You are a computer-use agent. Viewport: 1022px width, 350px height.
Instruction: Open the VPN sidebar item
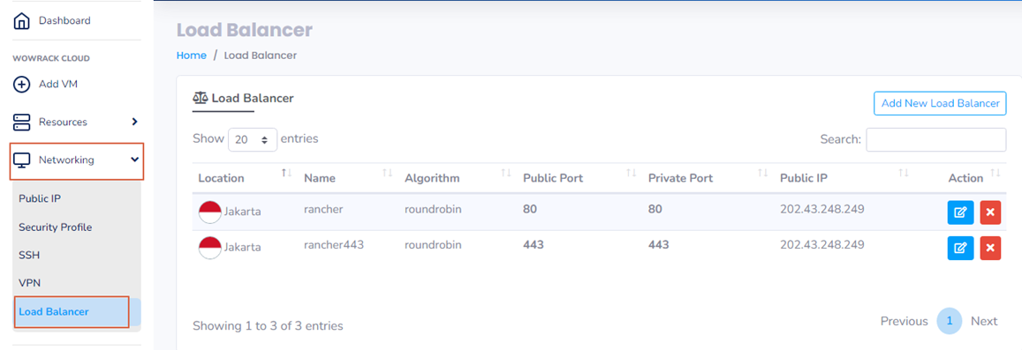[x=30, y=283]
